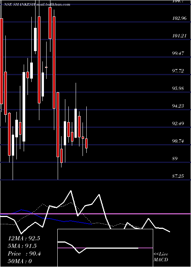Click the last red candlestick on the right
The image size is (191, 267).
86,143
